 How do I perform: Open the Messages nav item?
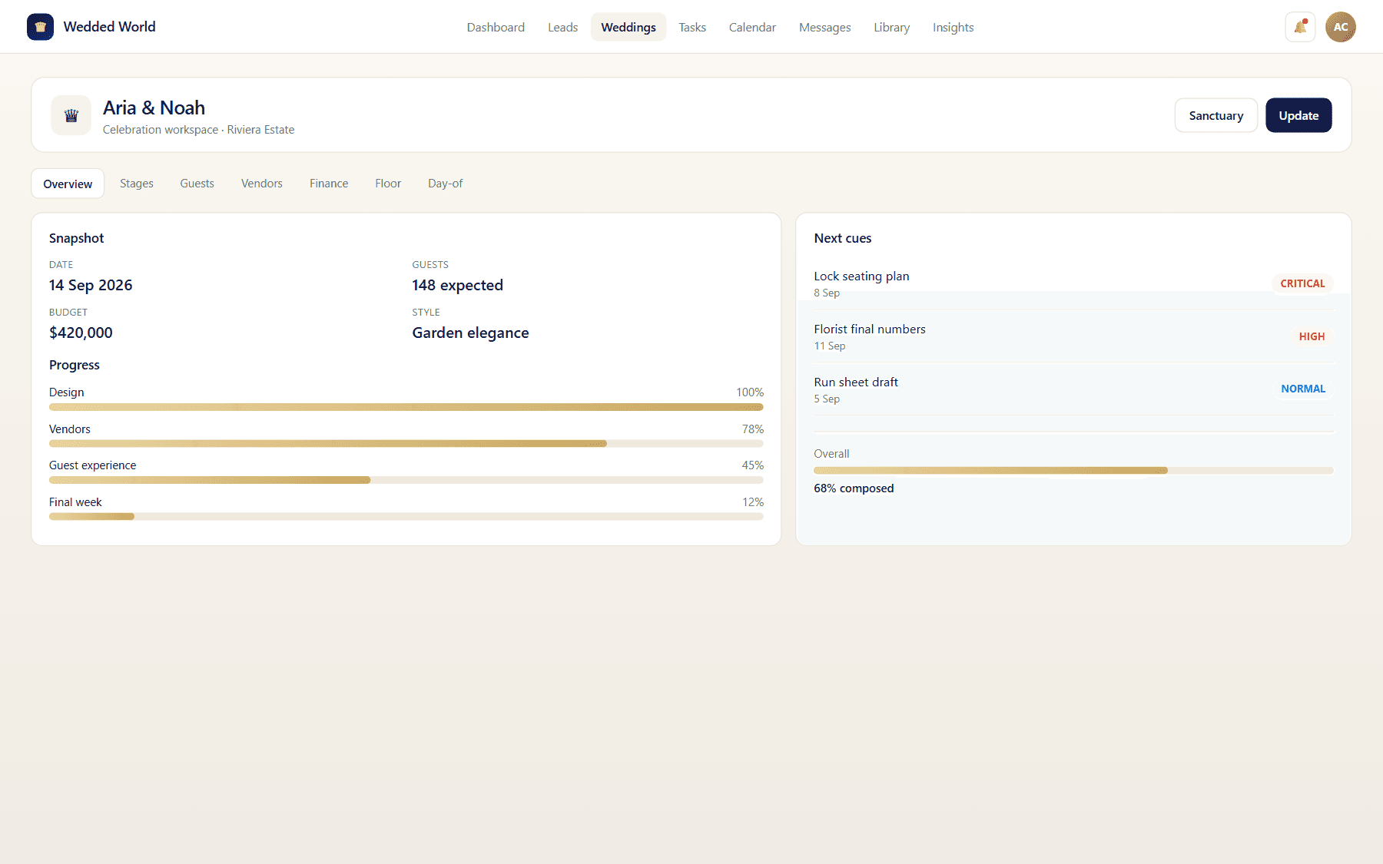coord(824,27)
